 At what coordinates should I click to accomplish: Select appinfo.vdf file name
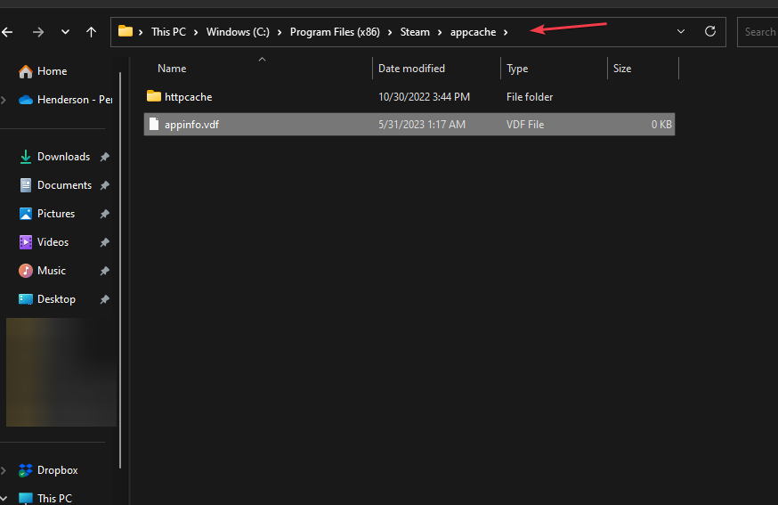point(191,125)
